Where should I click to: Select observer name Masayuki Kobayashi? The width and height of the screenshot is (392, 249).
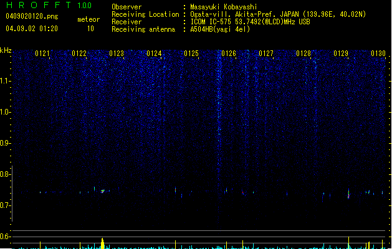pos(224,7)
